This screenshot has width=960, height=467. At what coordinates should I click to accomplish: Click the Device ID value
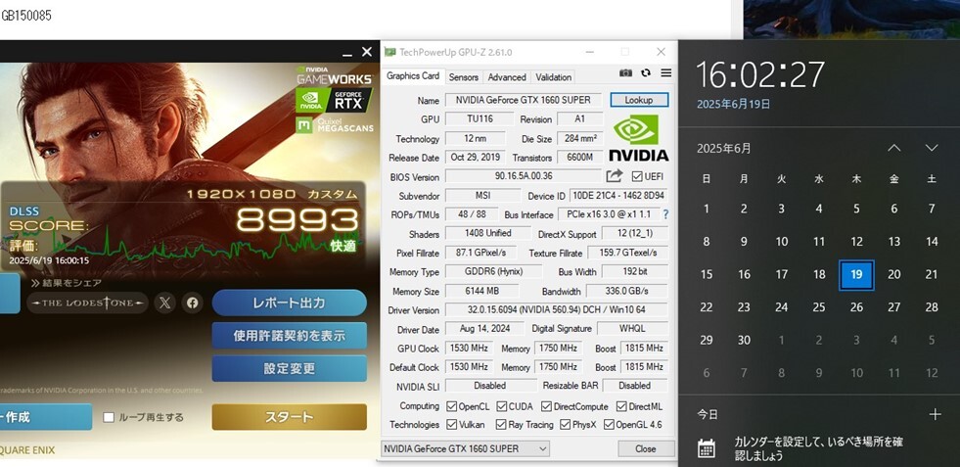[619, 196]
